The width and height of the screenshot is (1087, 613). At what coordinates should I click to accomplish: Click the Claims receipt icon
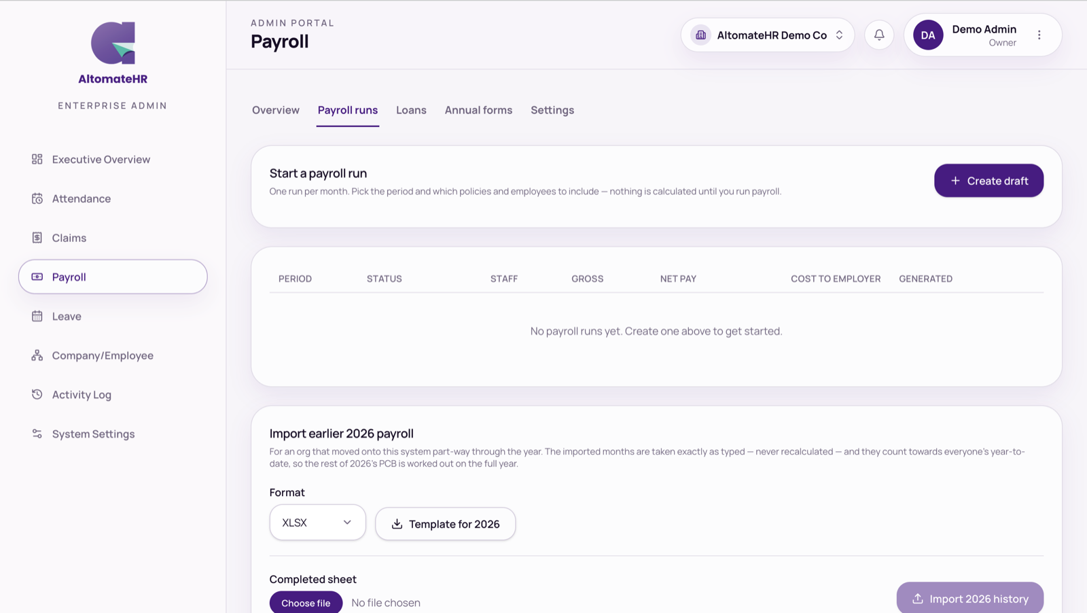click(x=37, y=238)
